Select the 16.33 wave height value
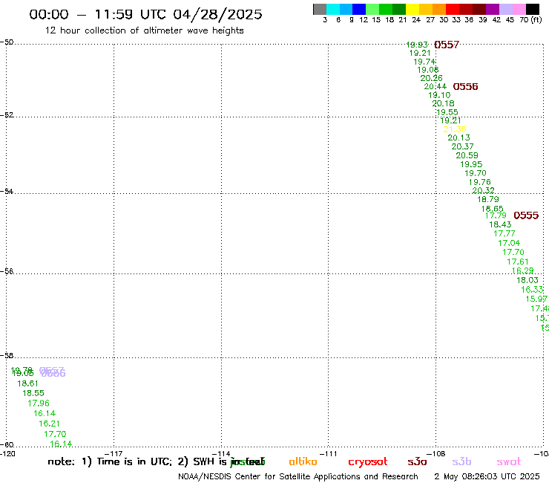Screen dimensions: 549x483 click(532, 289)
